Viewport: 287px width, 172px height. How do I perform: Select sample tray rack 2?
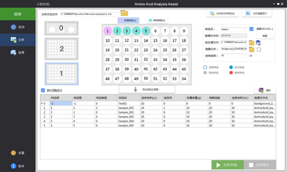click(x=61, y=49)
